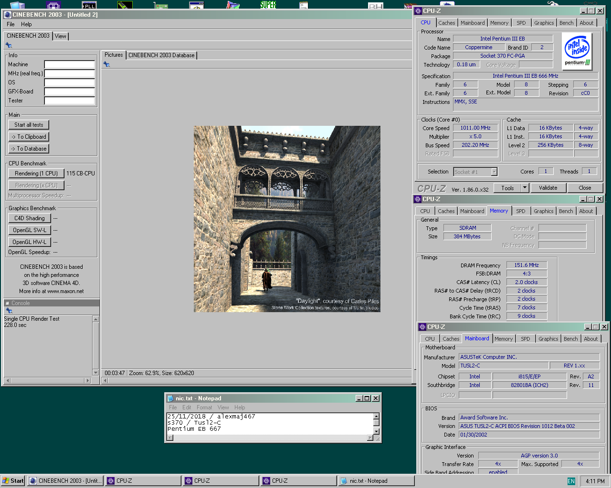Open Format menu in Notepad
Viewport: 611px width, 488px height.
coord(204,407)
